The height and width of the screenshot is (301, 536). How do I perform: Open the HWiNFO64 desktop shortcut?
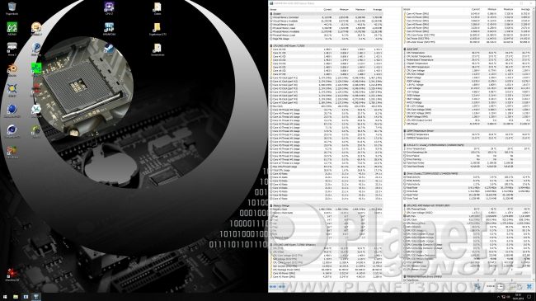pyautogui.click(x=109, y=29)
